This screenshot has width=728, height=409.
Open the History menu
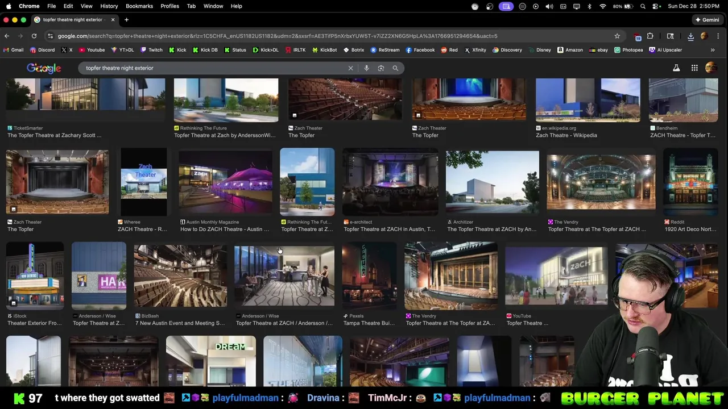point(109,6)
